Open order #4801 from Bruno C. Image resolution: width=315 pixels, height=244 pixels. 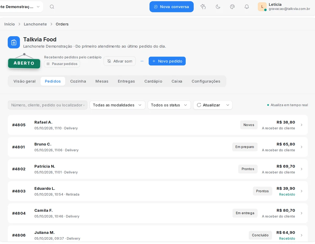point(158,147)
